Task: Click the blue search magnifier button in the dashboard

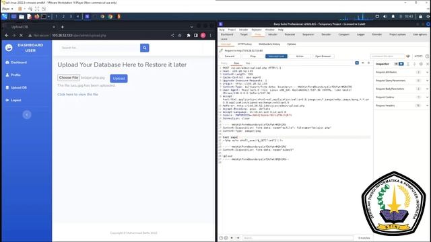Action: click(x=144, y=48)
